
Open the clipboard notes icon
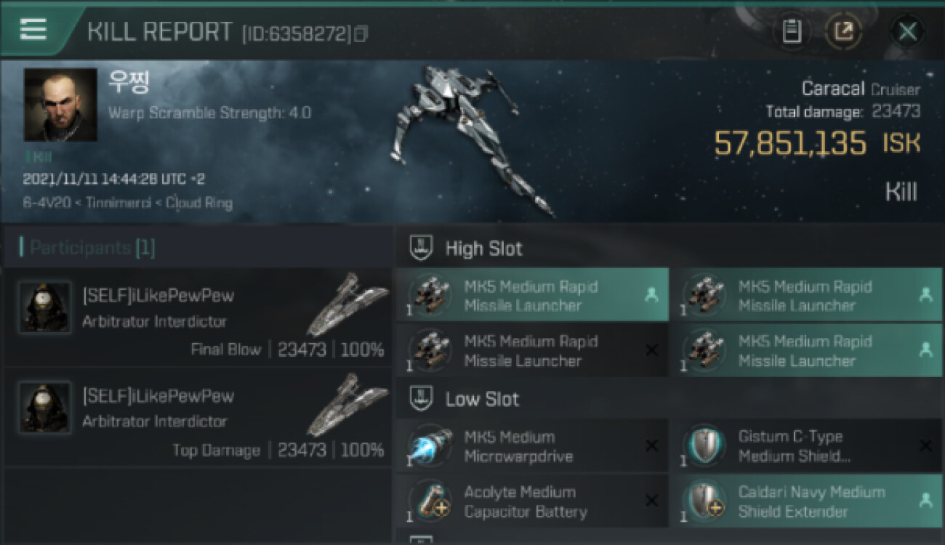(792, 31)
